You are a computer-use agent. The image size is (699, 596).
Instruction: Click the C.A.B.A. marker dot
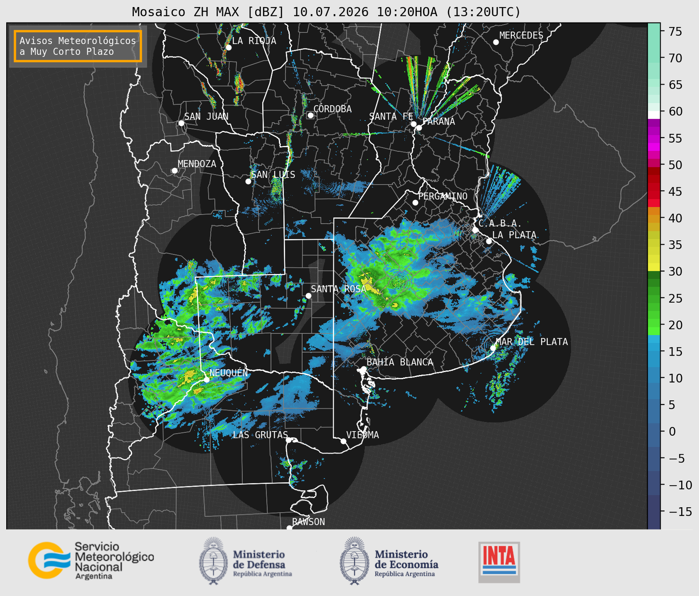click(475, 230)
